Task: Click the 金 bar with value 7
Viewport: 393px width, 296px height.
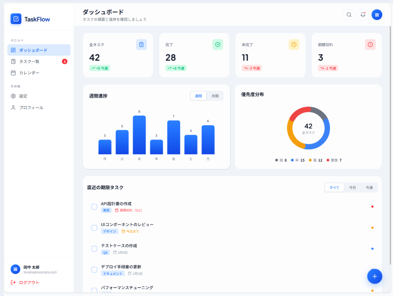Action: [173, 137]
